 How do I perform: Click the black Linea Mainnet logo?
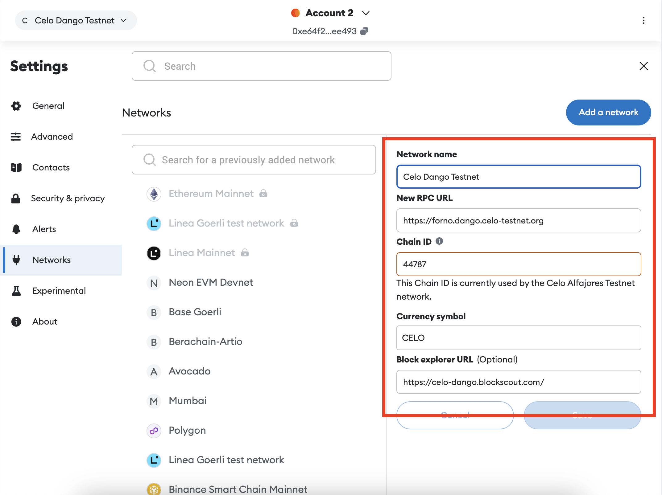click(x=154, y=253)
